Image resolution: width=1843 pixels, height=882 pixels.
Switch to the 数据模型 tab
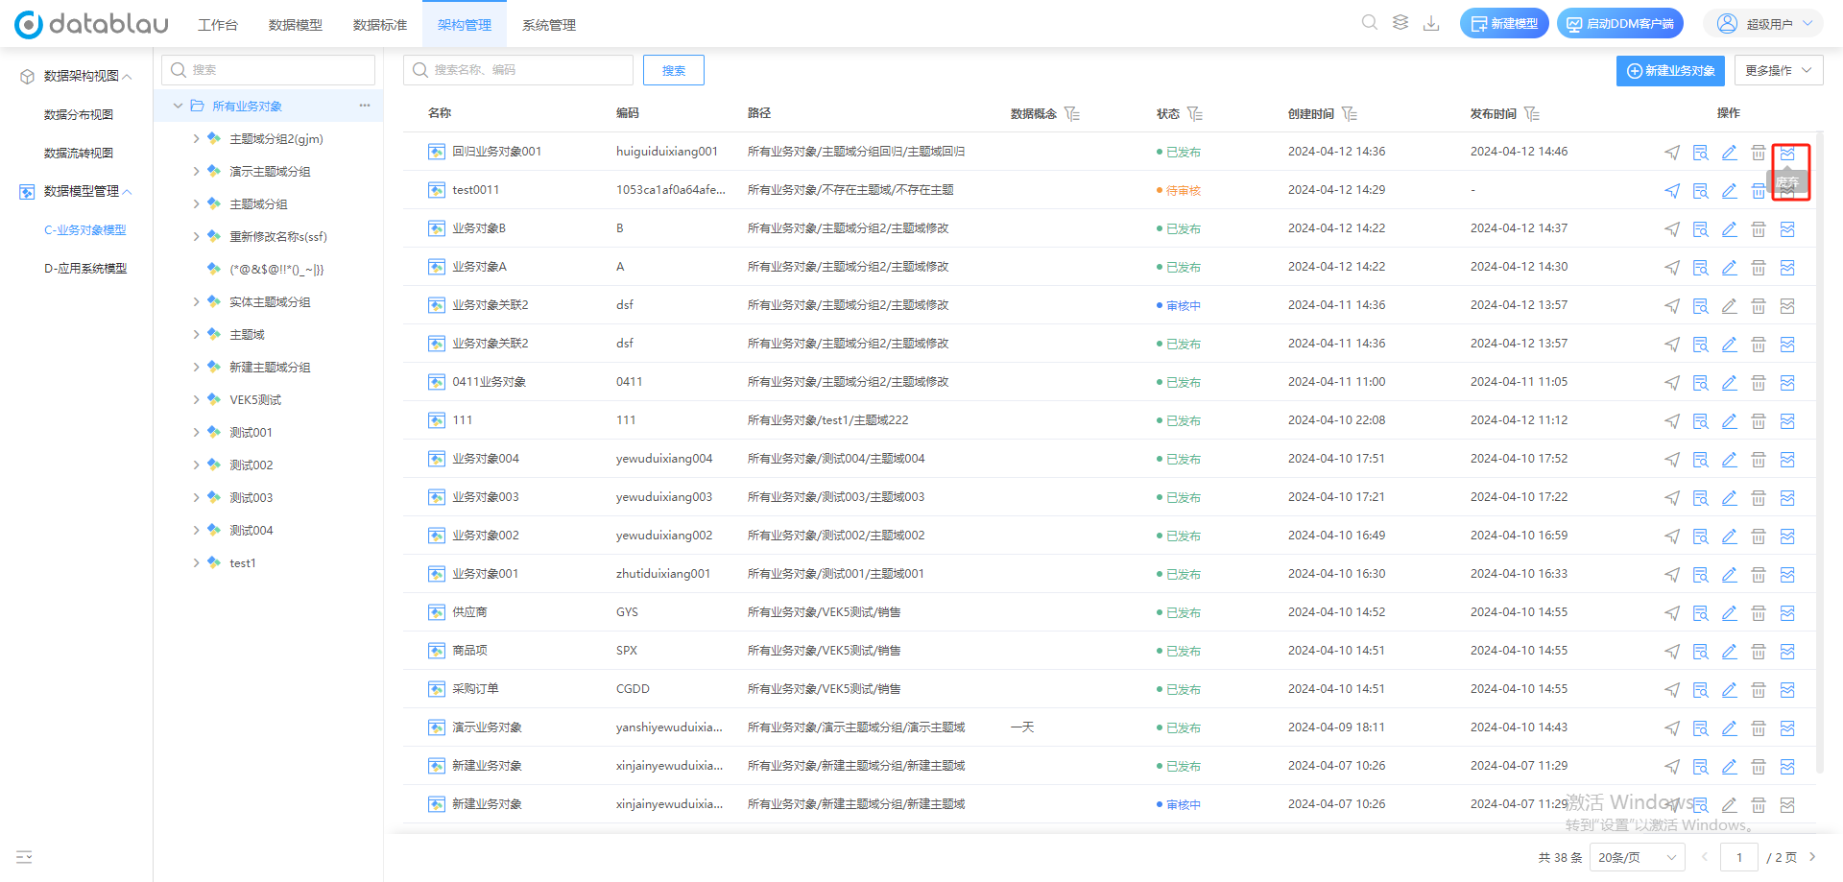pos(296,25)
